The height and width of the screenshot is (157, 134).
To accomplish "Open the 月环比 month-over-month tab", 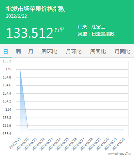I will 74,52.
